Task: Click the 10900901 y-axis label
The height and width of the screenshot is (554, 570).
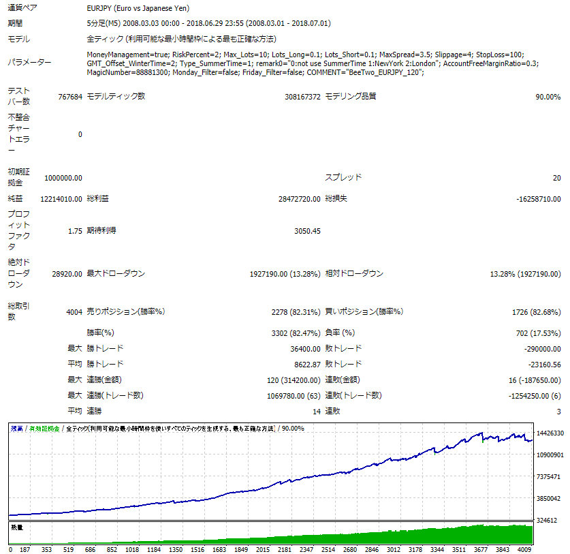Action: click(x=550, y=455)
